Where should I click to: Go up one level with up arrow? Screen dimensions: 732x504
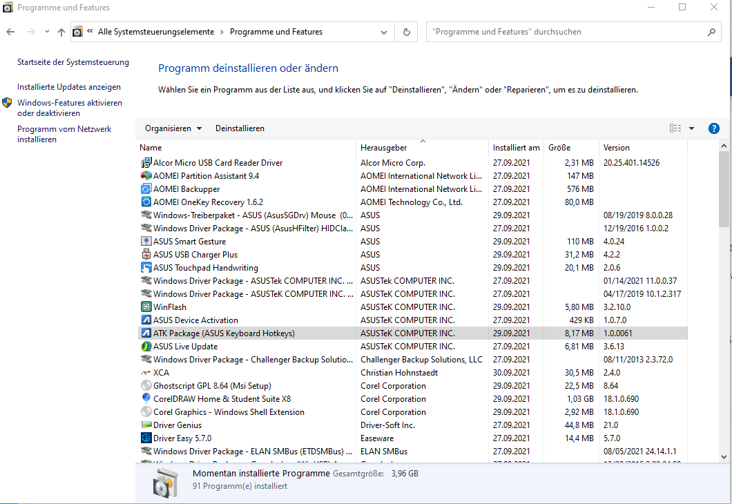61,32
